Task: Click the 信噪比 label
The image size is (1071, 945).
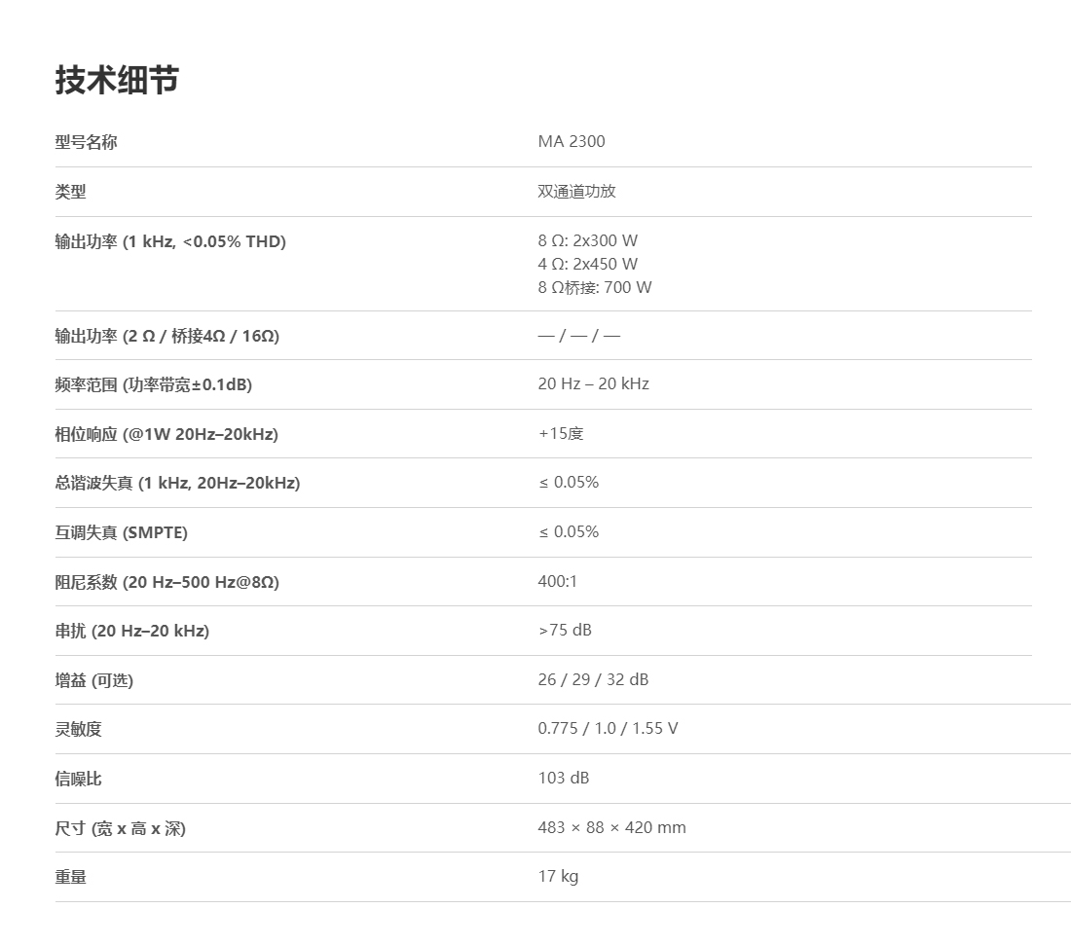Action: [x=78, y=780]
